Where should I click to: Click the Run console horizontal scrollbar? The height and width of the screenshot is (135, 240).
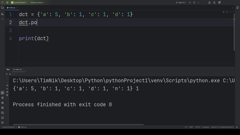coord(78,124)
